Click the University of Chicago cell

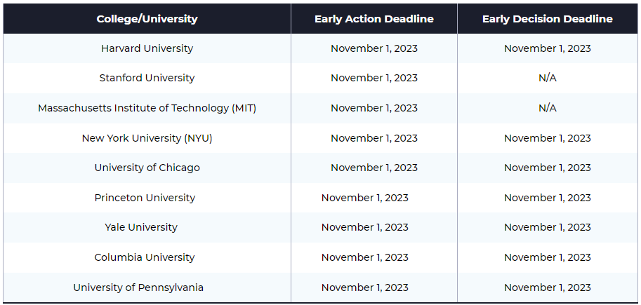(x=147, y=168)
